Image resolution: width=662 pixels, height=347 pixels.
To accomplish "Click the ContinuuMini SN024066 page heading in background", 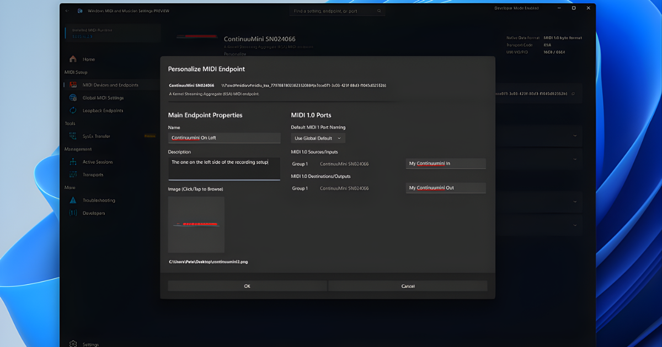I will click(260, 39).
